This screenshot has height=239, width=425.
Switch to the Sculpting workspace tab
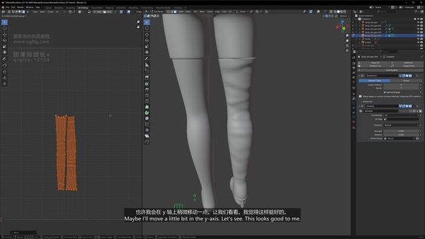click(70, 7)
